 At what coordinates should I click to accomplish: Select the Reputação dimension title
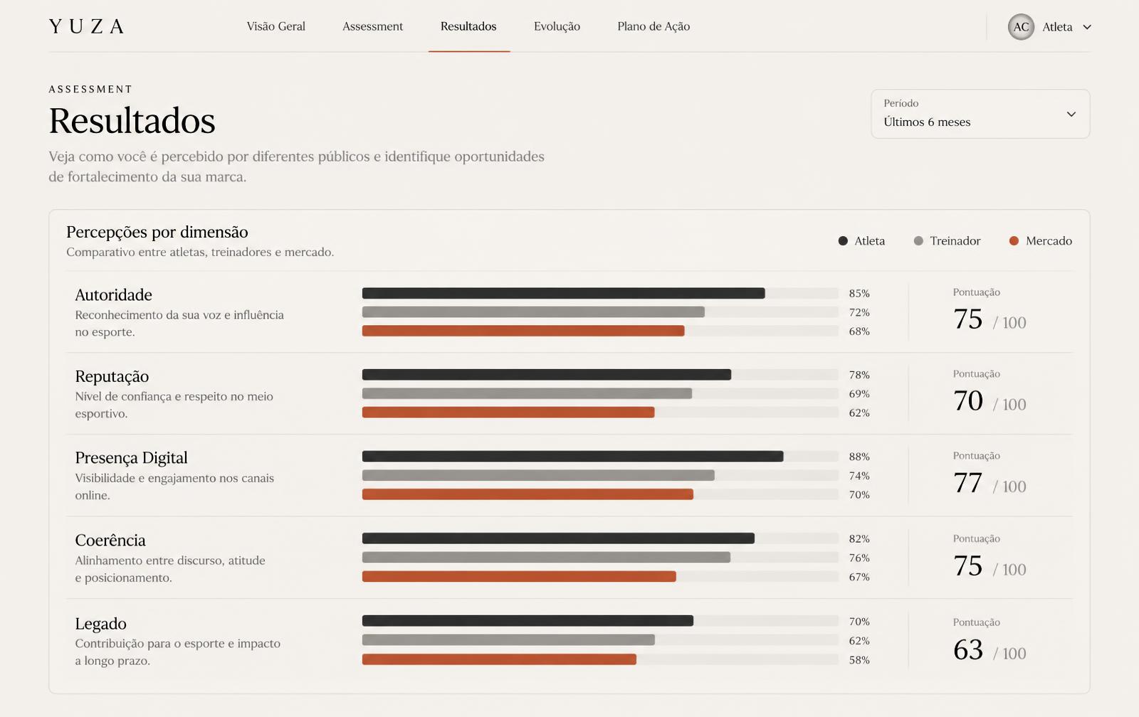(112, 376)
